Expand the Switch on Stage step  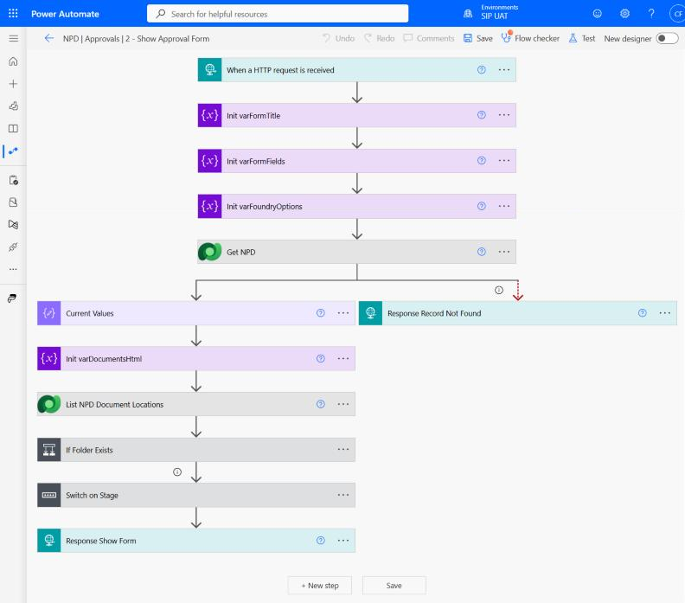196,495
